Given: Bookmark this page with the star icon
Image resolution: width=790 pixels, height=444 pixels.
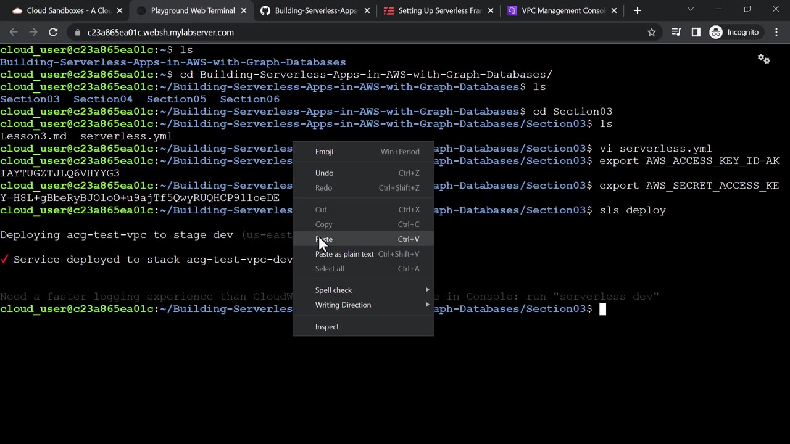Looking at the screenshot, I should [x=652, y=32].
